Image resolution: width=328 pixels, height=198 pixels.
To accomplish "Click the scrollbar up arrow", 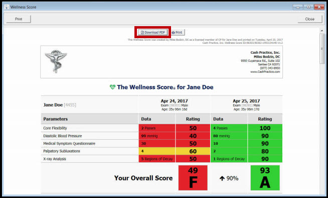I will pos(322,31).
